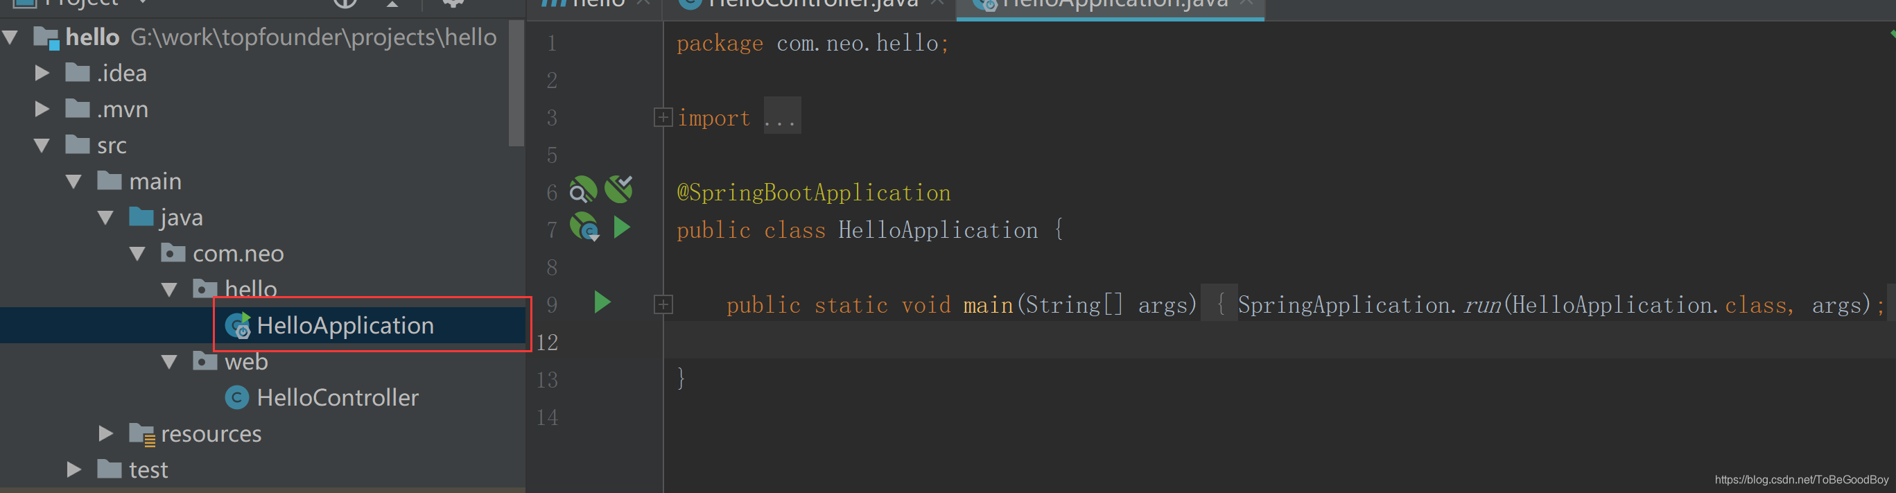The width and height of the screenshot is (1896, 493).
Task: Click the test folder icon
Action: coord(109,469)
